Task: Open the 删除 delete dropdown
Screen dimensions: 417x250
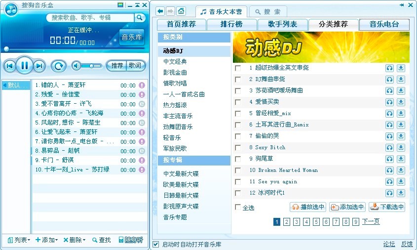Action: click(75, 240)
